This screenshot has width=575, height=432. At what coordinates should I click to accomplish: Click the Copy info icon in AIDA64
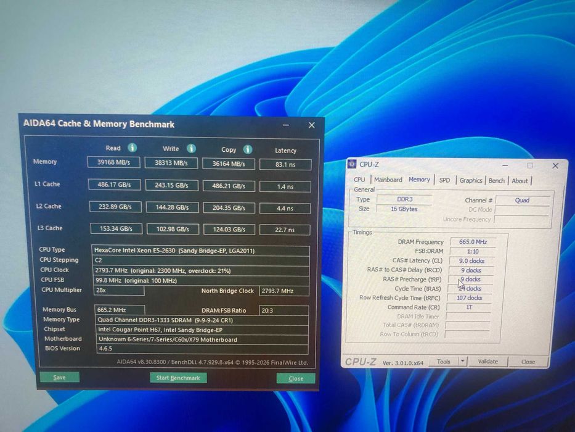[x=248, y=149]
